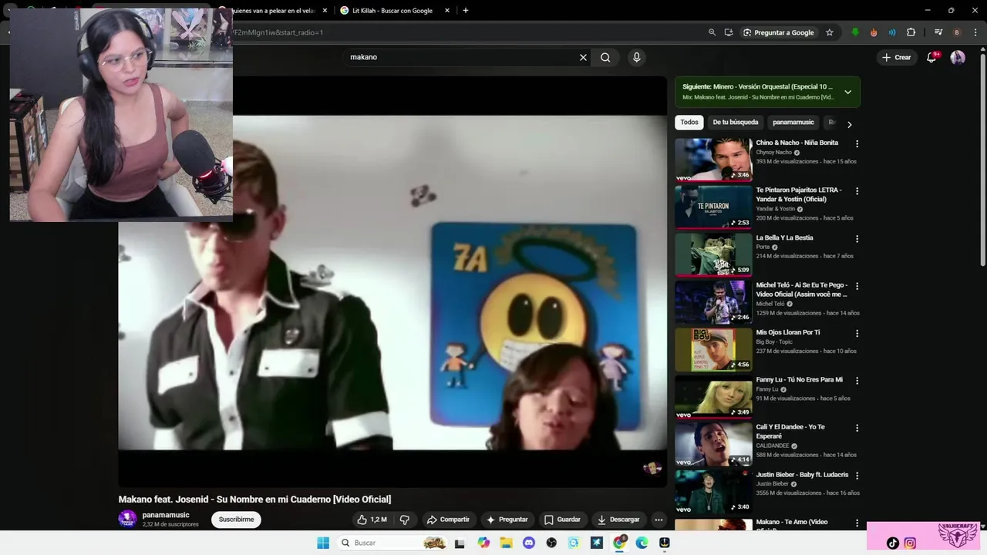Click the install app icon in the address bar
The height and width of the screenshot is (555, 987).
click(x=729, y=32)
